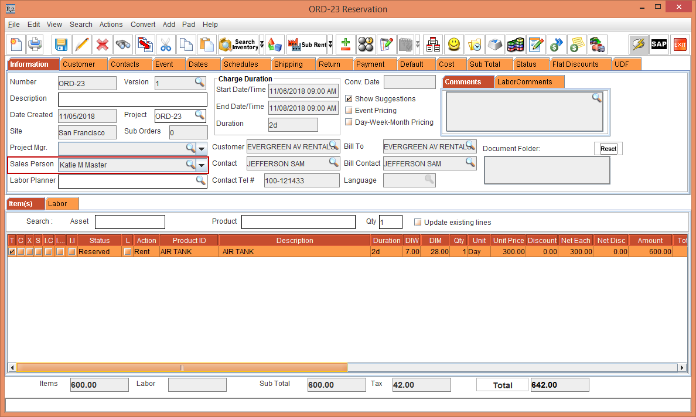Click the delivery truck cubes icon

[x=598, y=45]
